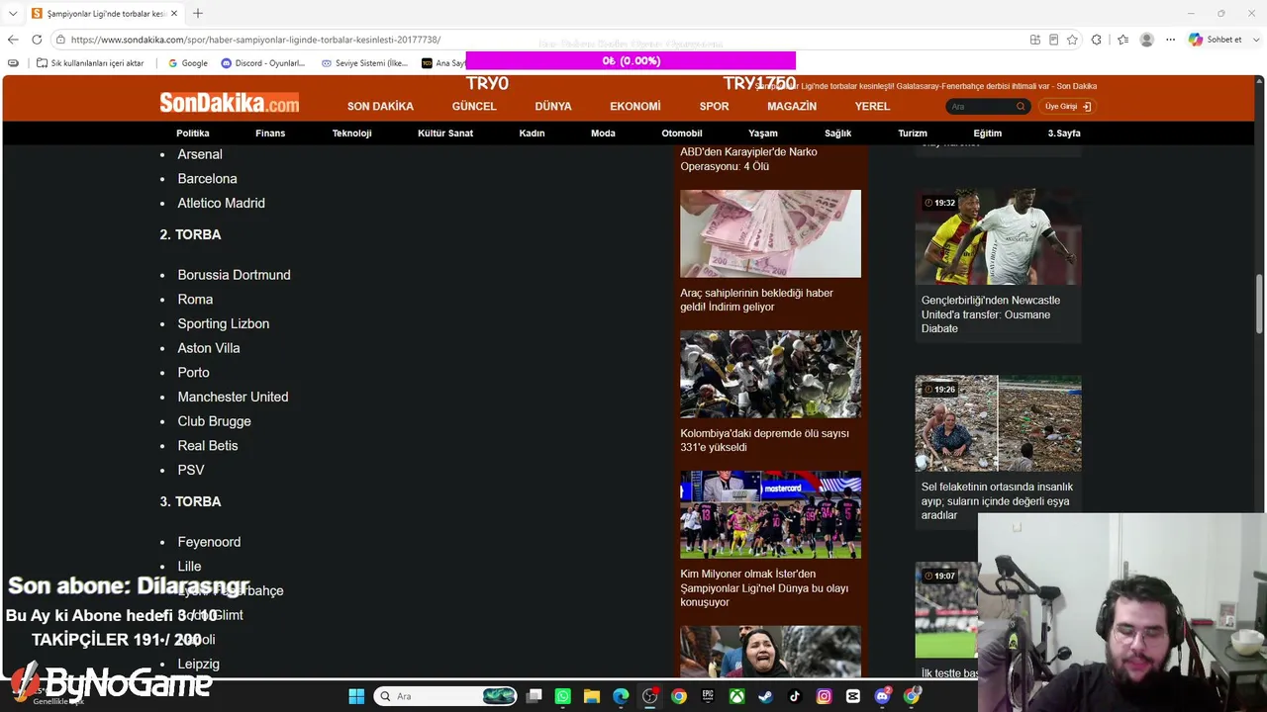
Task: Open Gençlerbirliği Newcastle transfer thumbnail
Action: pos(998,237)
